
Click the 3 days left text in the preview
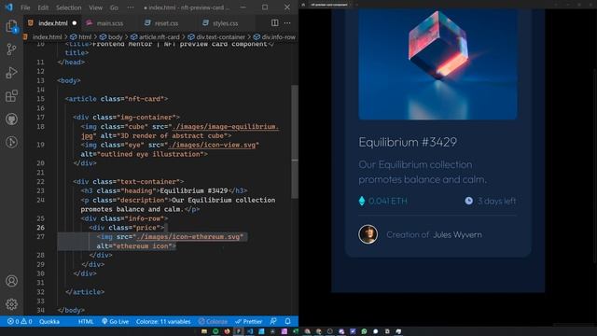(x=497, y=201)
